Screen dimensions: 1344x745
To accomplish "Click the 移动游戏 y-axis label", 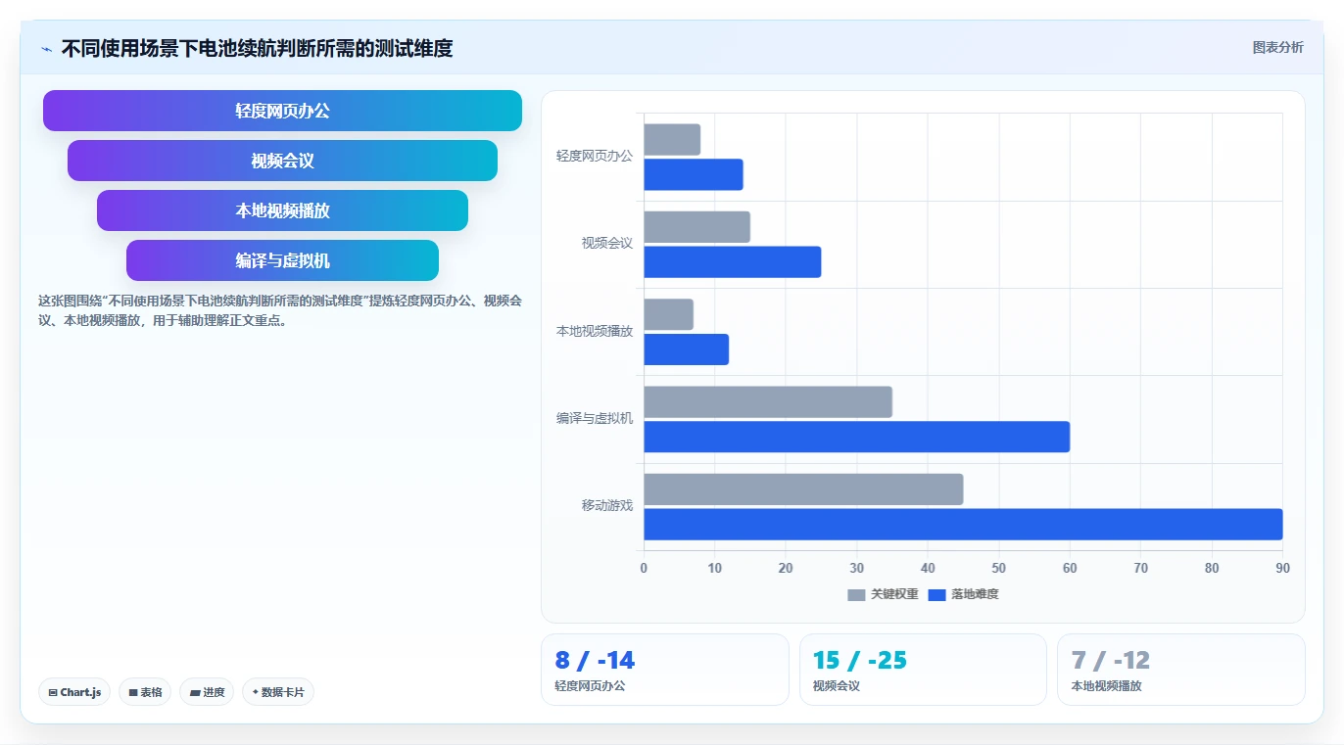I will click(607, 506).
